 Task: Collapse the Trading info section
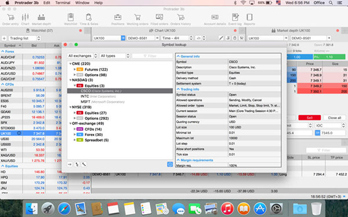[x=178, y=89]
